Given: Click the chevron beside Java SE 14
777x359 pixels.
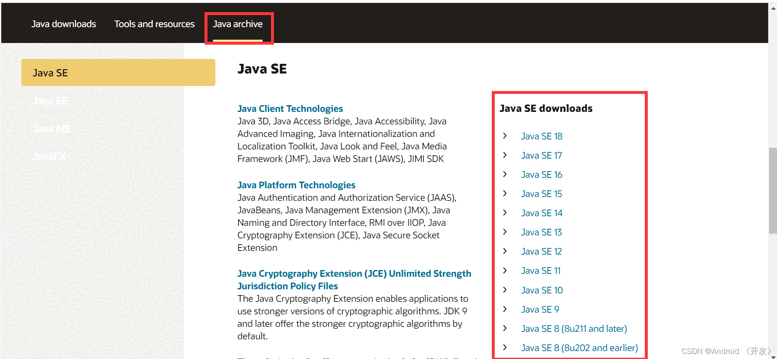Looking at the screenshot, I should click(505, 212).
